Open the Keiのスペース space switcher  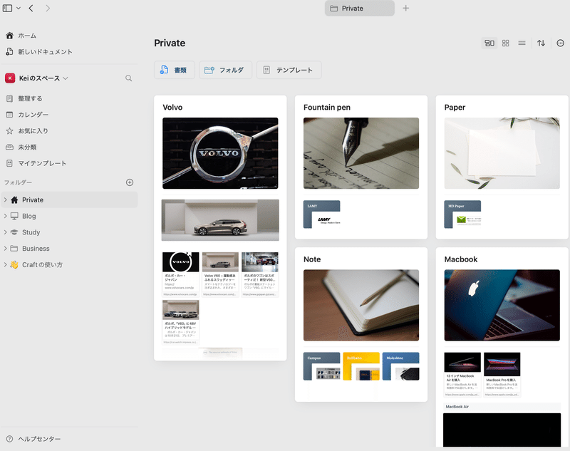point(43,78)
